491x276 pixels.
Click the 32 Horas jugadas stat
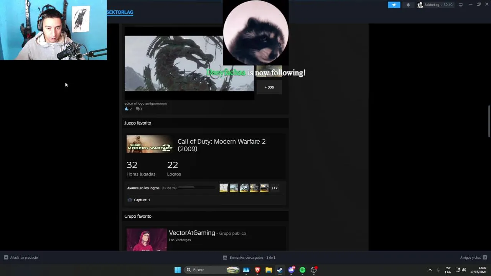(141, 168)
